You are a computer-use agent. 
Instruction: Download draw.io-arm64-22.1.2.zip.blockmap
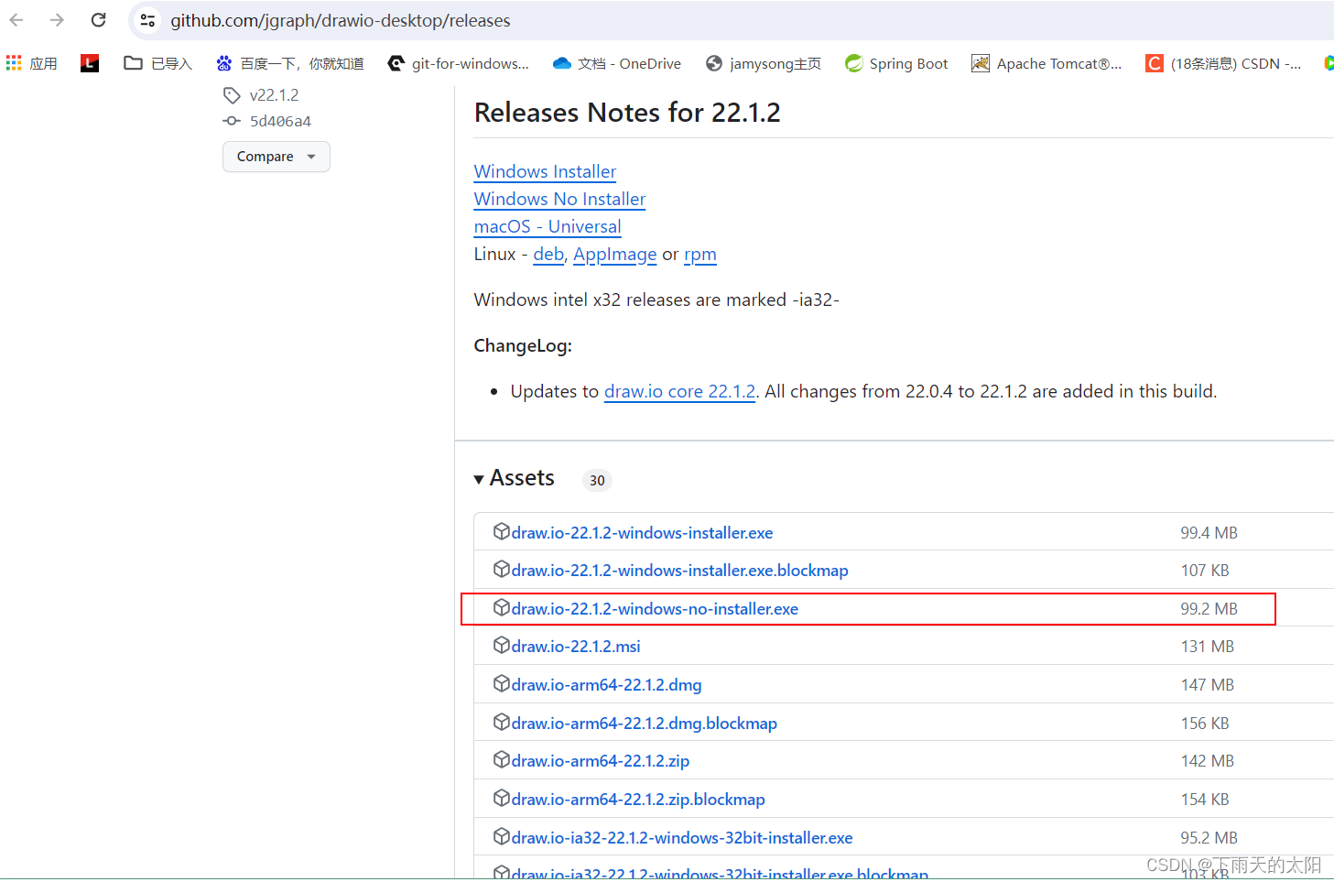pyautogui.click(x=638, y=800)
